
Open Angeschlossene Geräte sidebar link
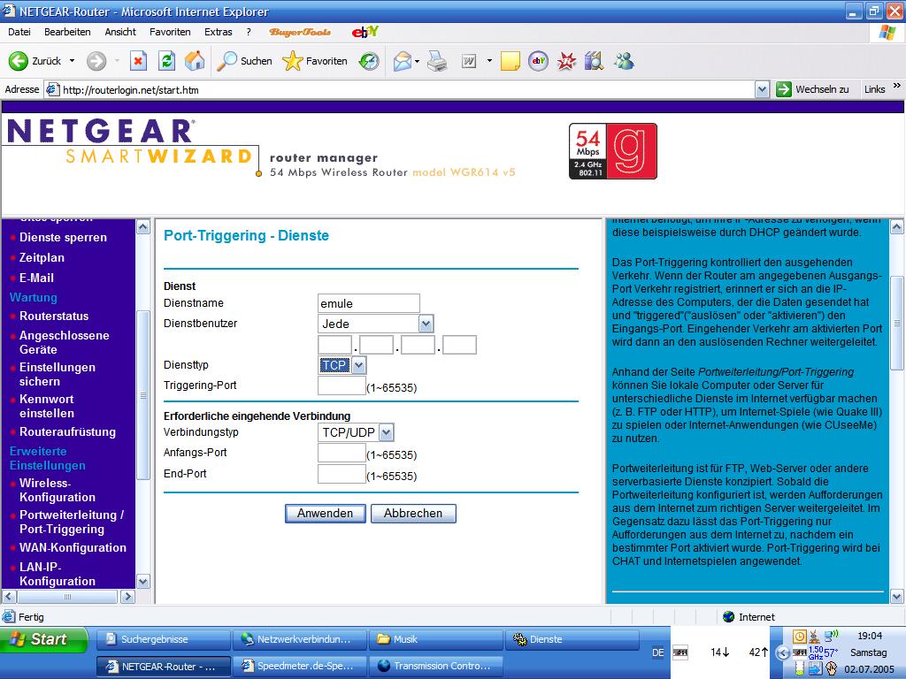click(64, 342)
